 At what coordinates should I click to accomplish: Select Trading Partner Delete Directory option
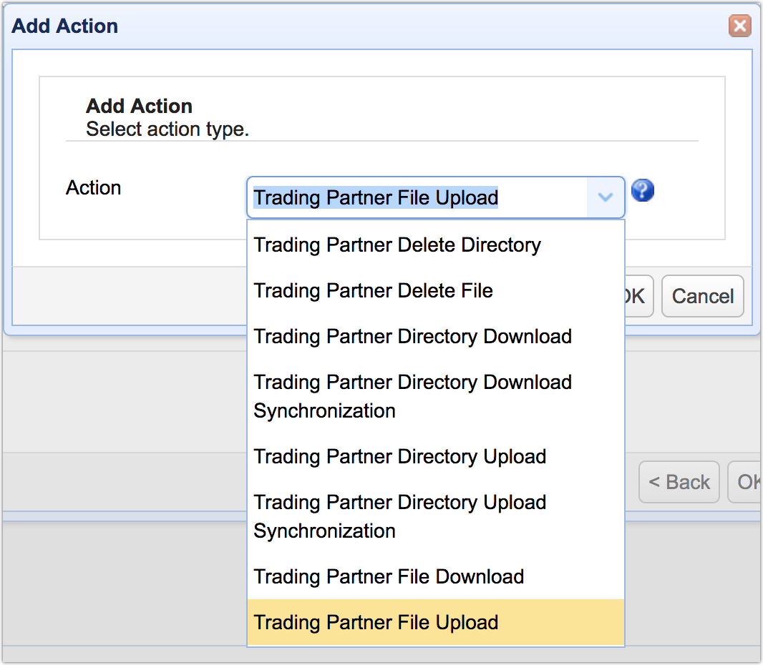click(436, 245)
